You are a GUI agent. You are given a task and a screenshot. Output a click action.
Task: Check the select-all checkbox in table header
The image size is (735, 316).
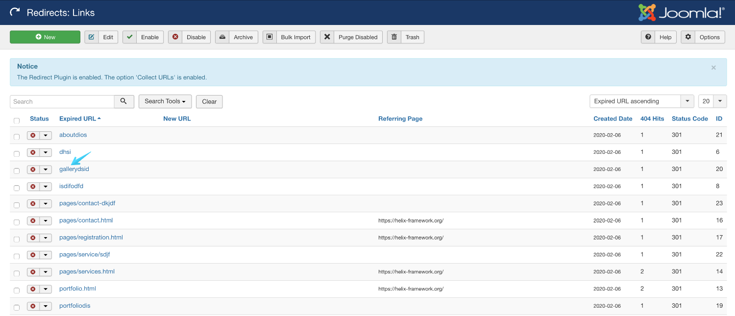tap(17, 121)
